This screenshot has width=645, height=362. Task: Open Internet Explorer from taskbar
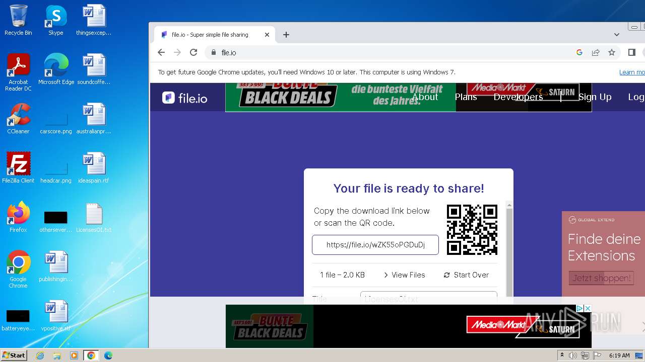click(40, 355)
